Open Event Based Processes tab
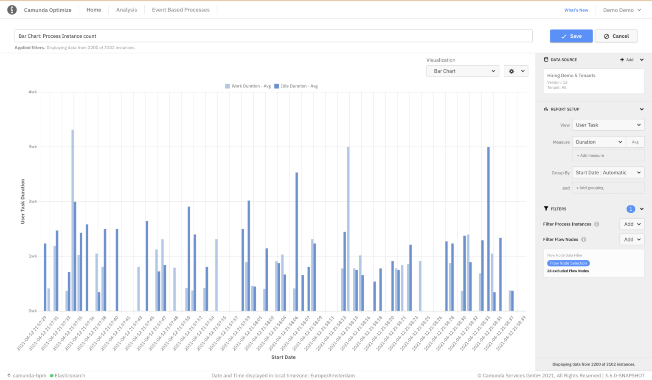Viewport: 652px width, 380px height. [x=181, y=10]
